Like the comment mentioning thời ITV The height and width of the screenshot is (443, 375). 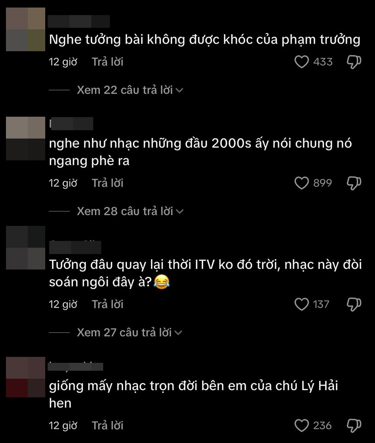[302, 304]
